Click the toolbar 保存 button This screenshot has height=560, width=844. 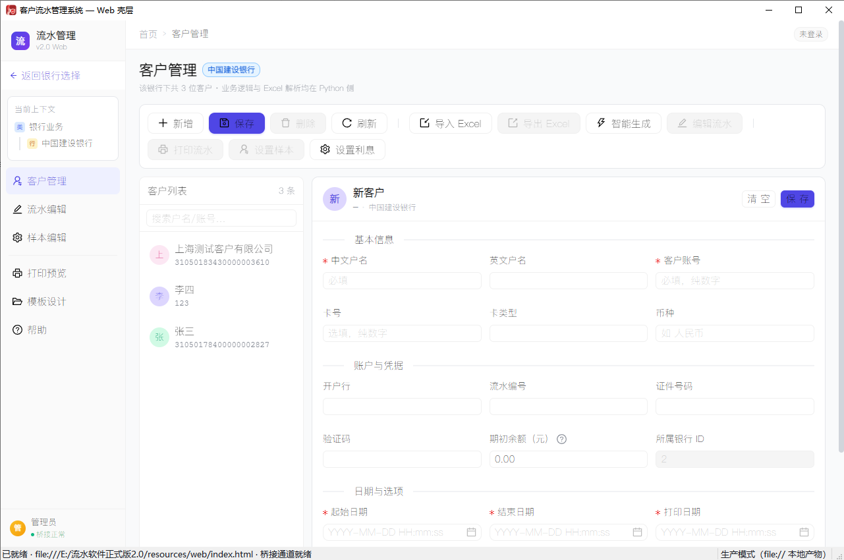(x=237, y=123)
